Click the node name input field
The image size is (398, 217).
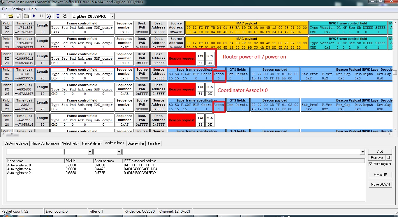(x=35, y=152)
